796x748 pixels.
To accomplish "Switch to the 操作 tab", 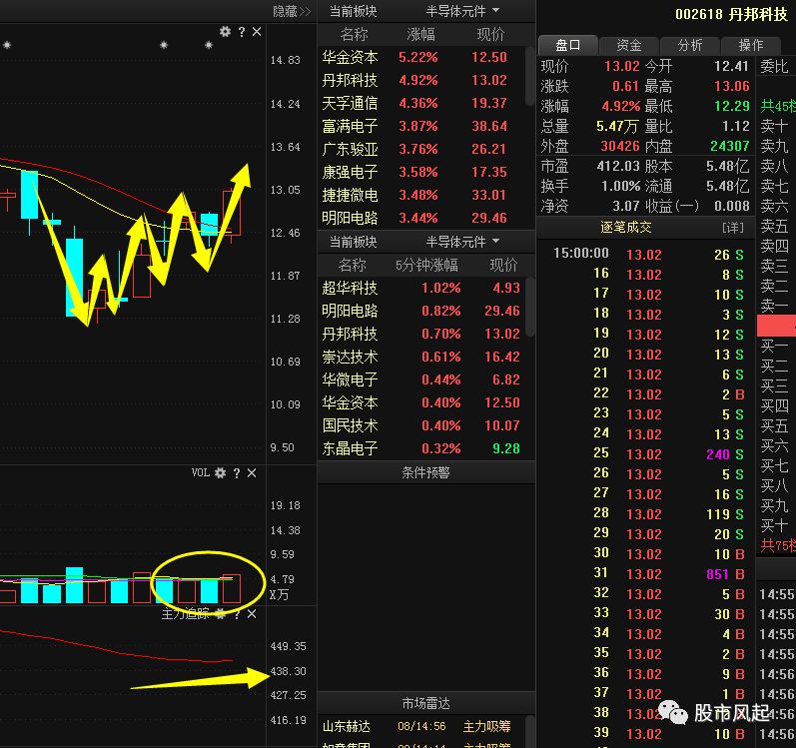I will (x=751, y=45).
